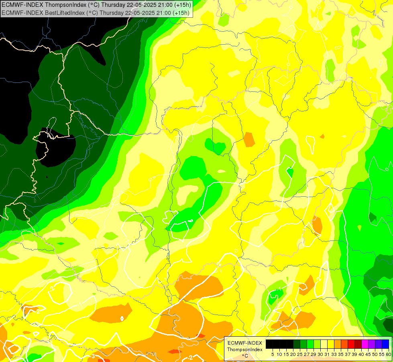Select the dark orange 35–37 legend swatch
Image resolution: width=393 pixels, height=362 pixels.
(344, 344)
